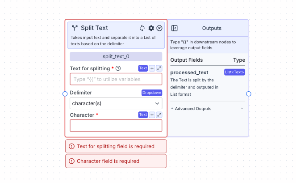296x183 pixels.
Task: Click the right output connector circle
Action: (249, 94)
